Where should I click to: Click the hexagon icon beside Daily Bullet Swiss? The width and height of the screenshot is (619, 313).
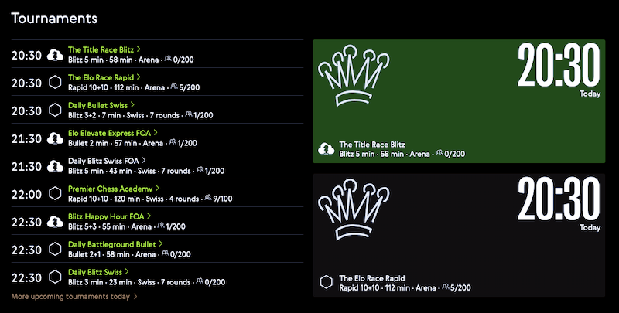55,111
